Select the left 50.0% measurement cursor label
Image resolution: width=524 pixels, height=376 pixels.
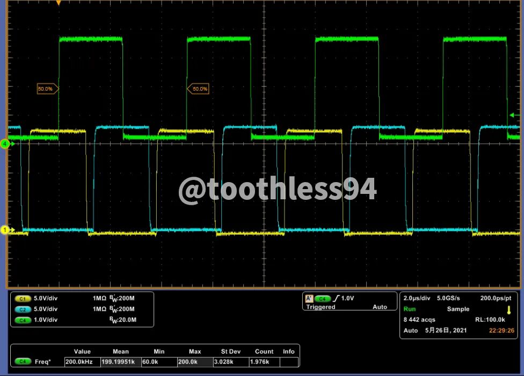point(47,89)
